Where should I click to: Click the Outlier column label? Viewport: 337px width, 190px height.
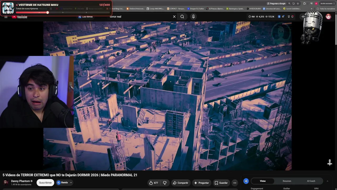pos(286,188)
